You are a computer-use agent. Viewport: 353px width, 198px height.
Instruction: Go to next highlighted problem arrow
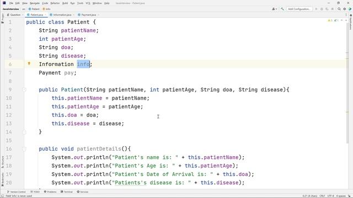pos(346,20)
